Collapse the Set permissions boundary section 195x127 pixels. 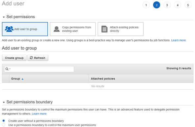point(4,102)
